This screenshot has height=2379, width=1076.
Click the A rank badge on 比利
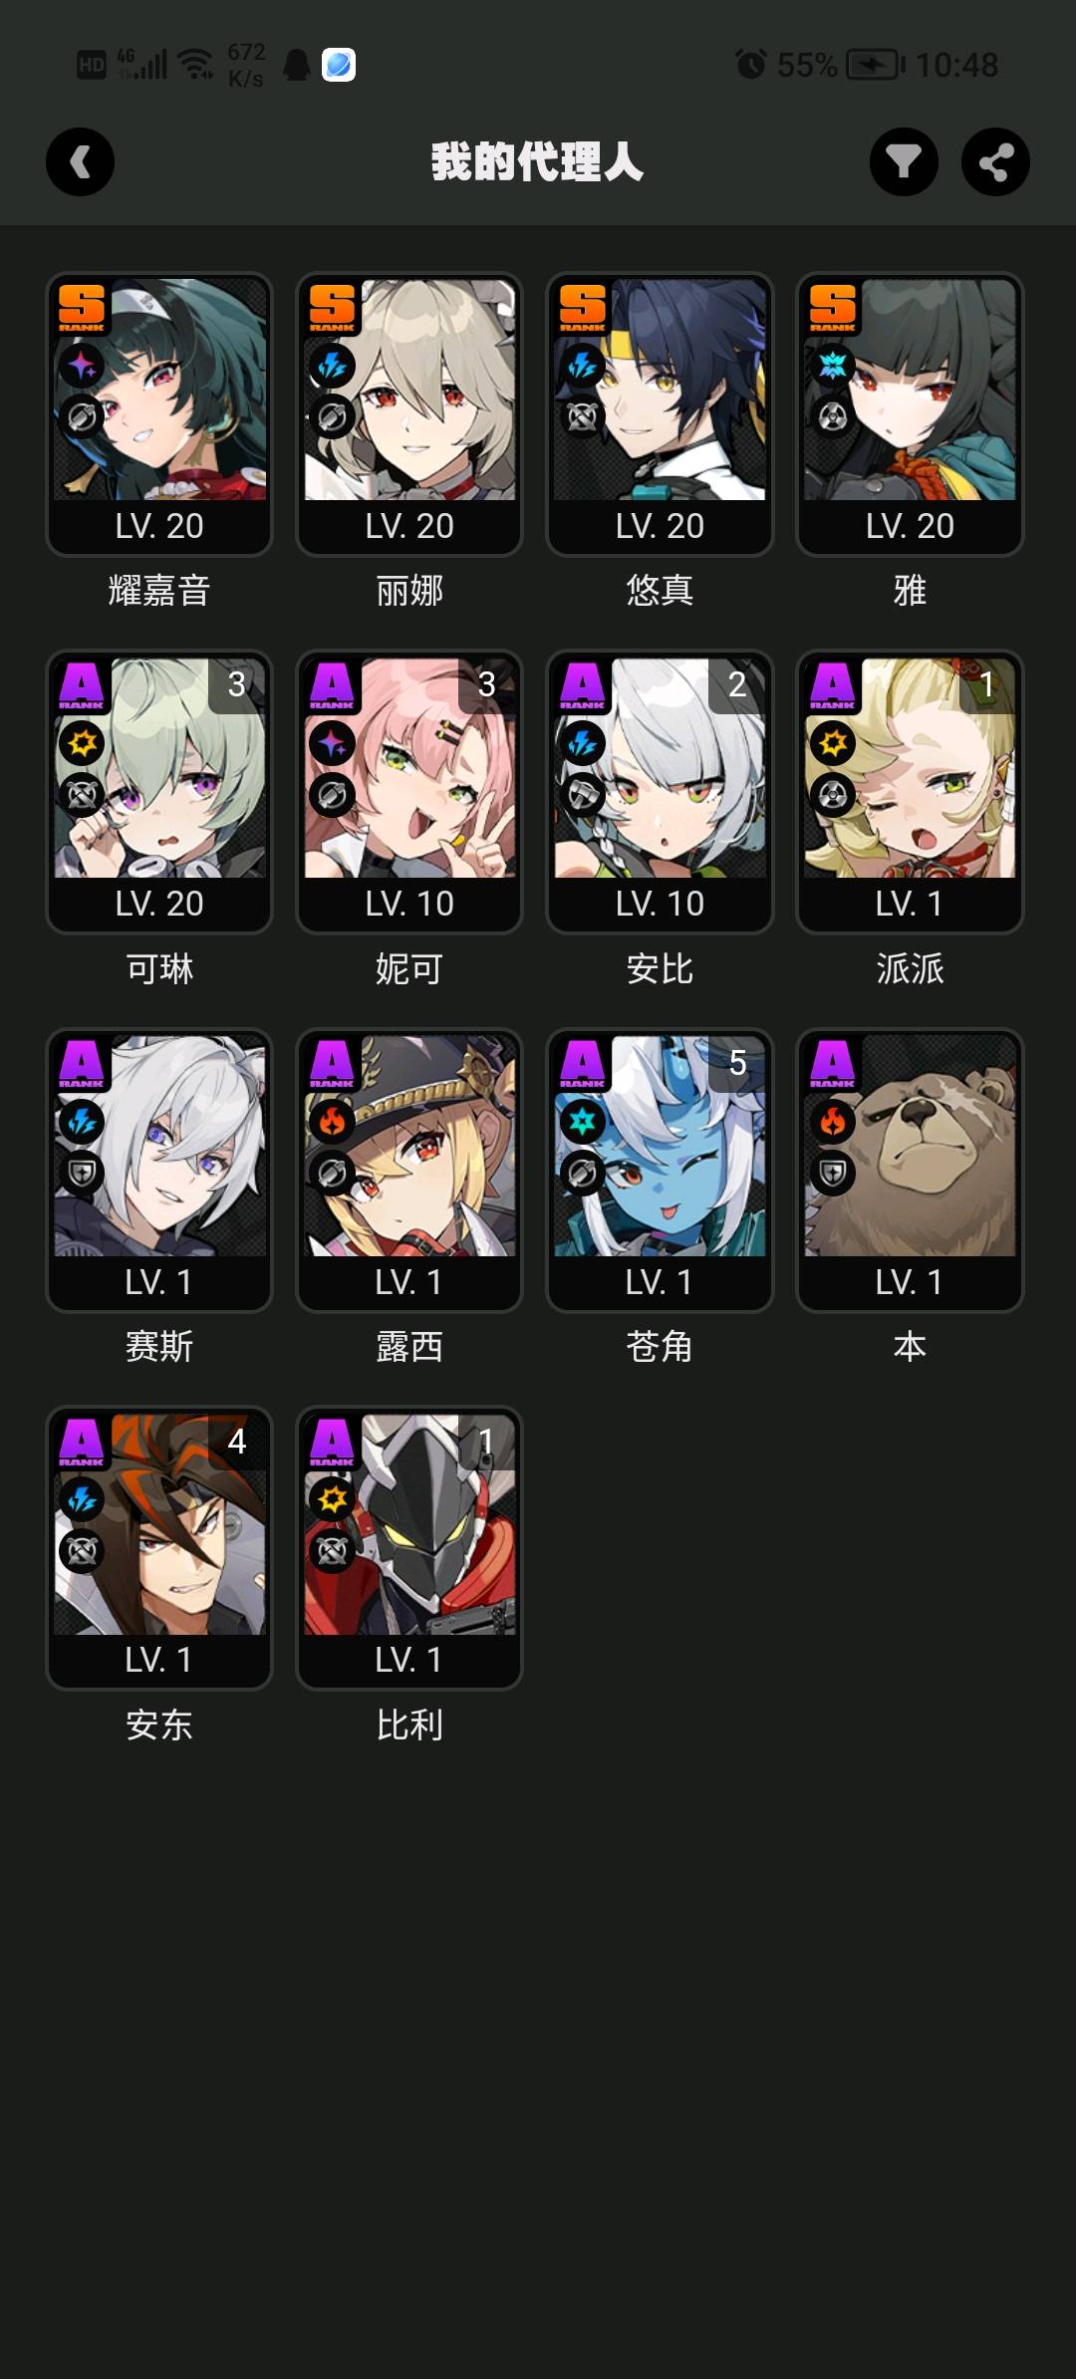[x=332, y=1442]
